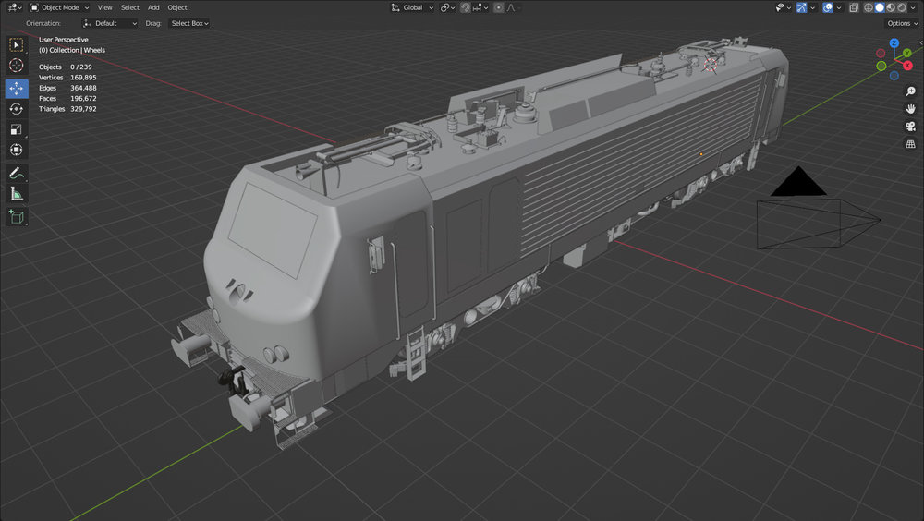Image resolution: width=924 pixels, height=521 pixels.
Task: Click negative Z axis gizmo circle
Action: 894,76
